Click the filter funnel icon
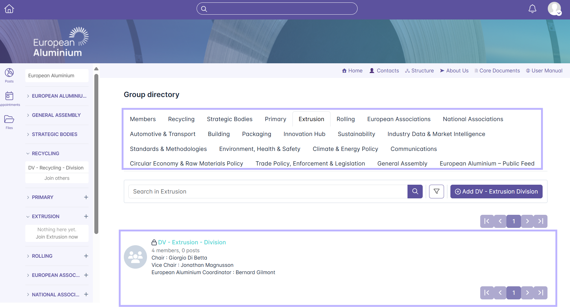This screenshot has height=307, width=570. pos(436,191)
